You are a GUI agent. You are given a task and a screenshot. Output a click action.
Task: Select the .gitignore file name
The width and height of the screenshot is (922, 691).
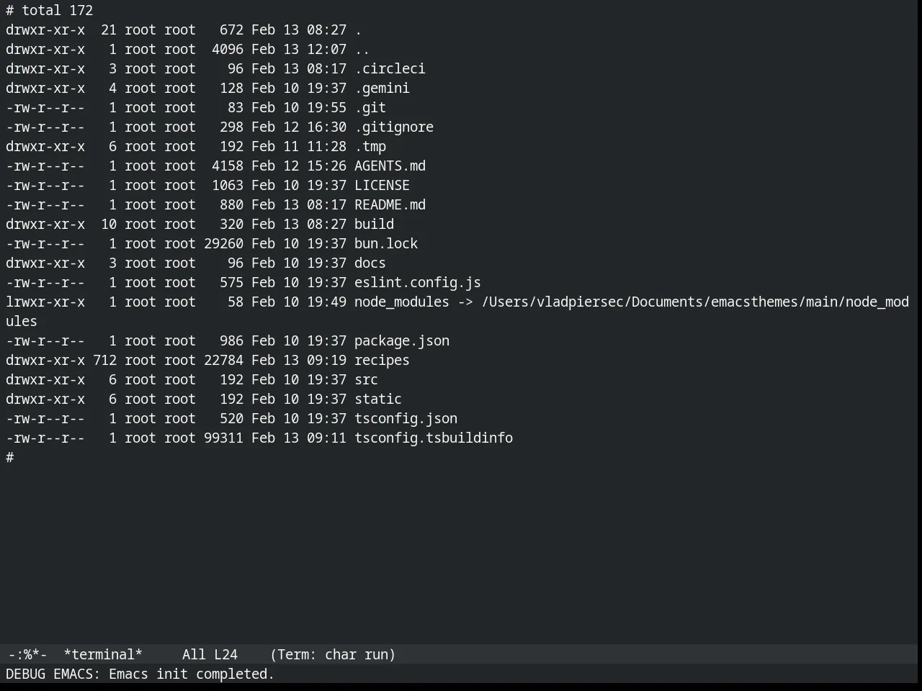point(394,127)
